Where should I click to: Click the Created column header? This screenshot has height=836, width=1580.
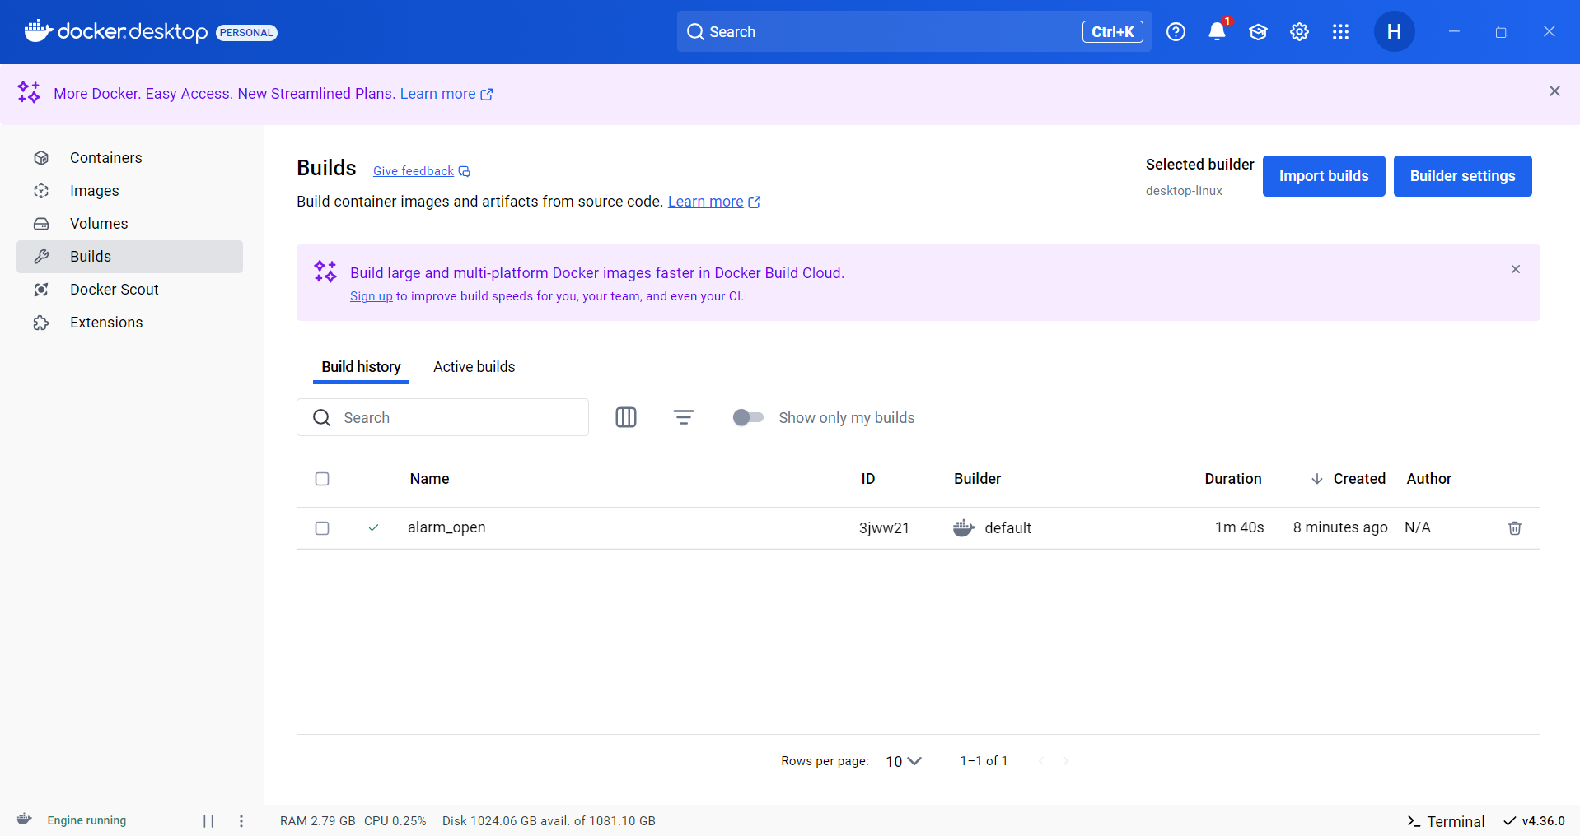point(1359,479)
